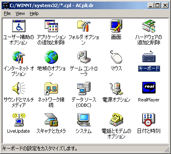Screen dimensions: 171x154
Task: Maximize the ACplLdr window
Action: pos(157,5)
